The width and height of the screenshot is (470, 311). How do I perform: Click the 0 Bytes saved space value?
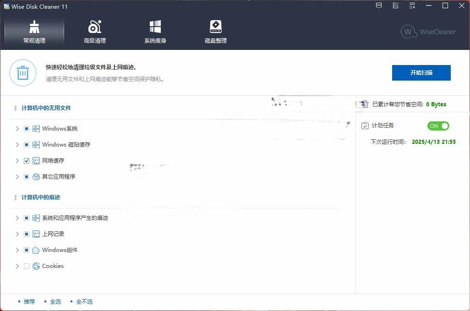click(436, 104)
